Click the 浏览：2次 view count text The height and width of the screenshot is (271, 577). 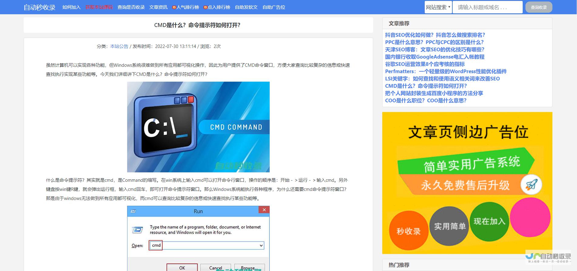click(x=211, y=46)
